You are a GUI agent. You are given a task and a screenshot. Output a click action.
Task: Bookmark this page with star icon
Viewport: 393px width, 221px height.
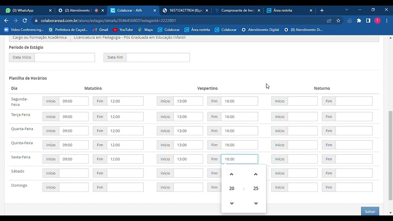tap(338, 21)
